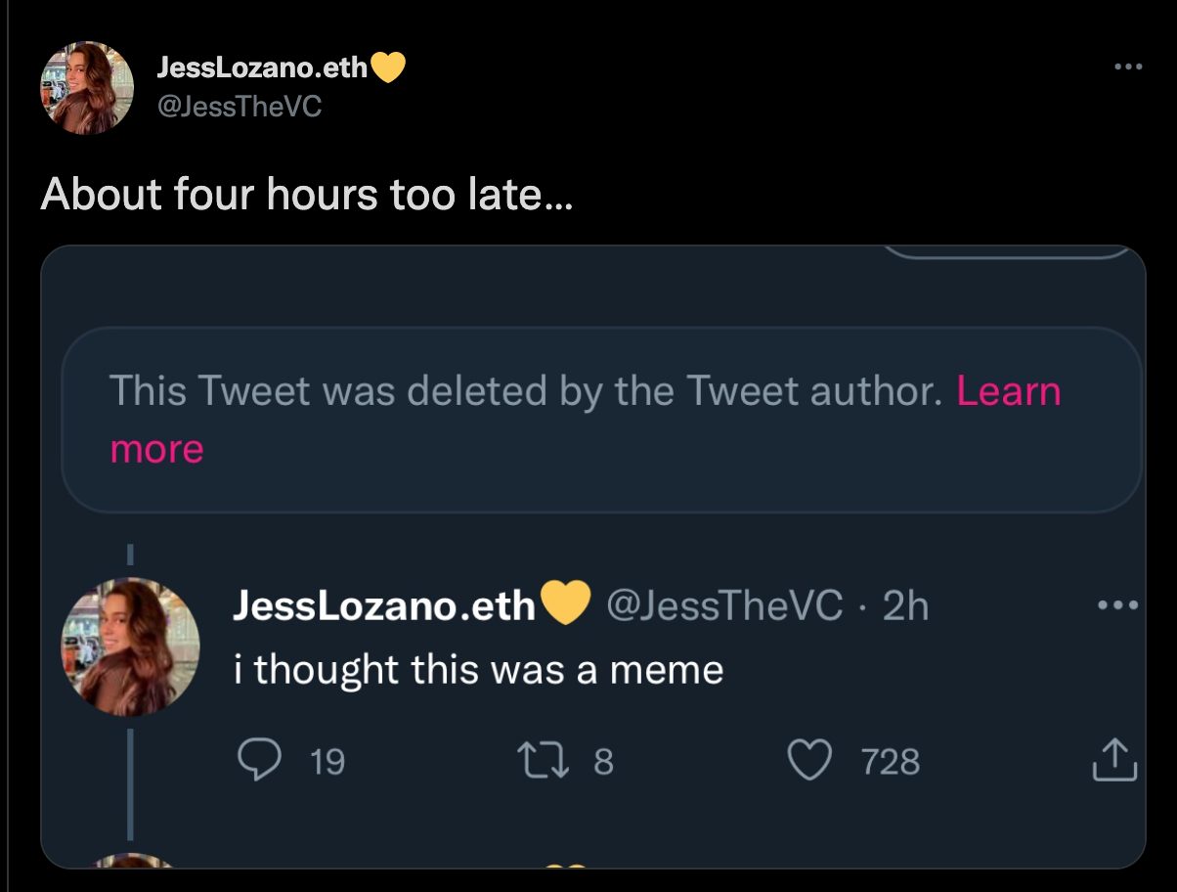This screenshot has width=1177, height=892.
Task: Follow the "Learn more" link
Action: click(x=1008, y=391)
